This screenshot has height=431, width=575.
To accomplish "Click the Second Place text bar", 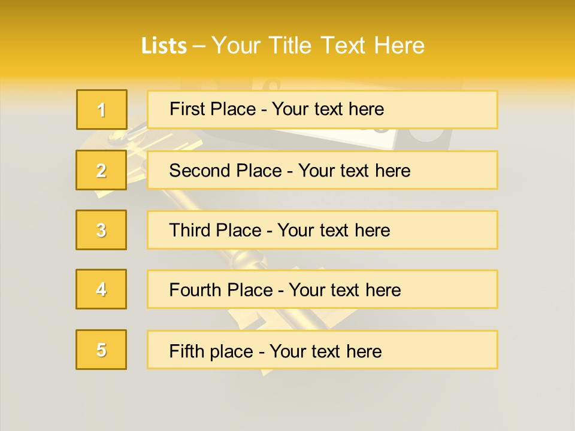I will tap(322, 170).
